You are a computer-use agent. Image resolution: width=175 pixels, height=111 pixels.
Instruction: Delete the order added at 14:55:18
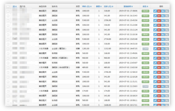pos(159,44)
